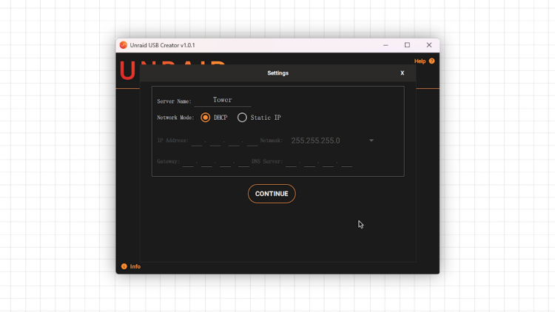This screenshot has width=555, height=312.
Task: Close the Settings dialog with the X
Action: tap(402, 73)
